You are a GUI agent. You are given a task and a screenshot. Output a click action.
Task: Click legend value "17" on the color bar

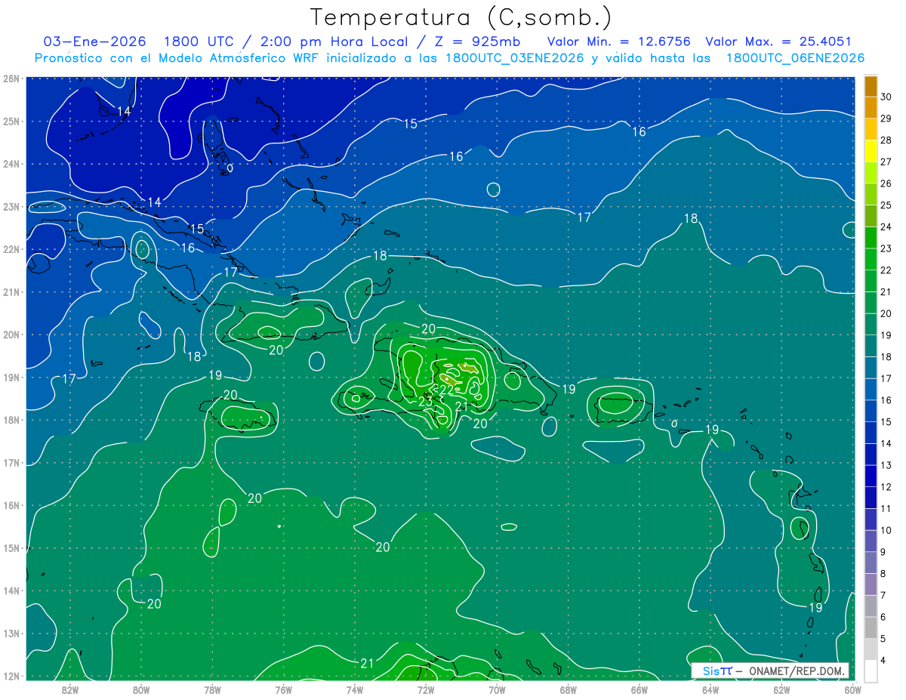click(x=886, y=378)
